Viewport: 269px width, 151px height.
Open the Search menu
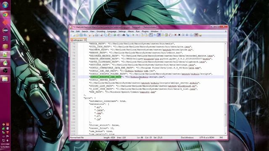click(85, 31)
